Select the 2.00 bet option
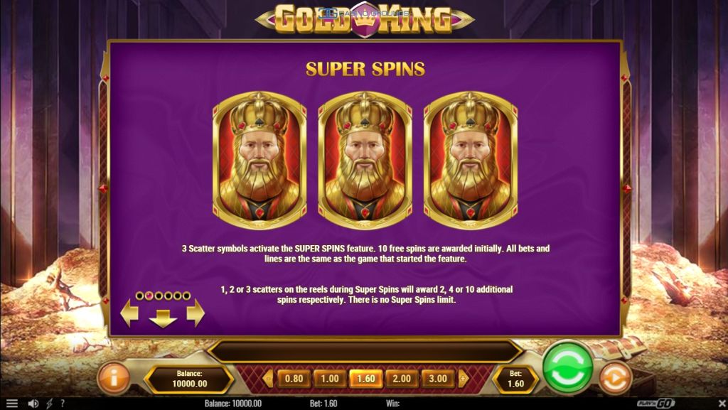This screenshot has height=410, width=728. [x=402, y=379]
